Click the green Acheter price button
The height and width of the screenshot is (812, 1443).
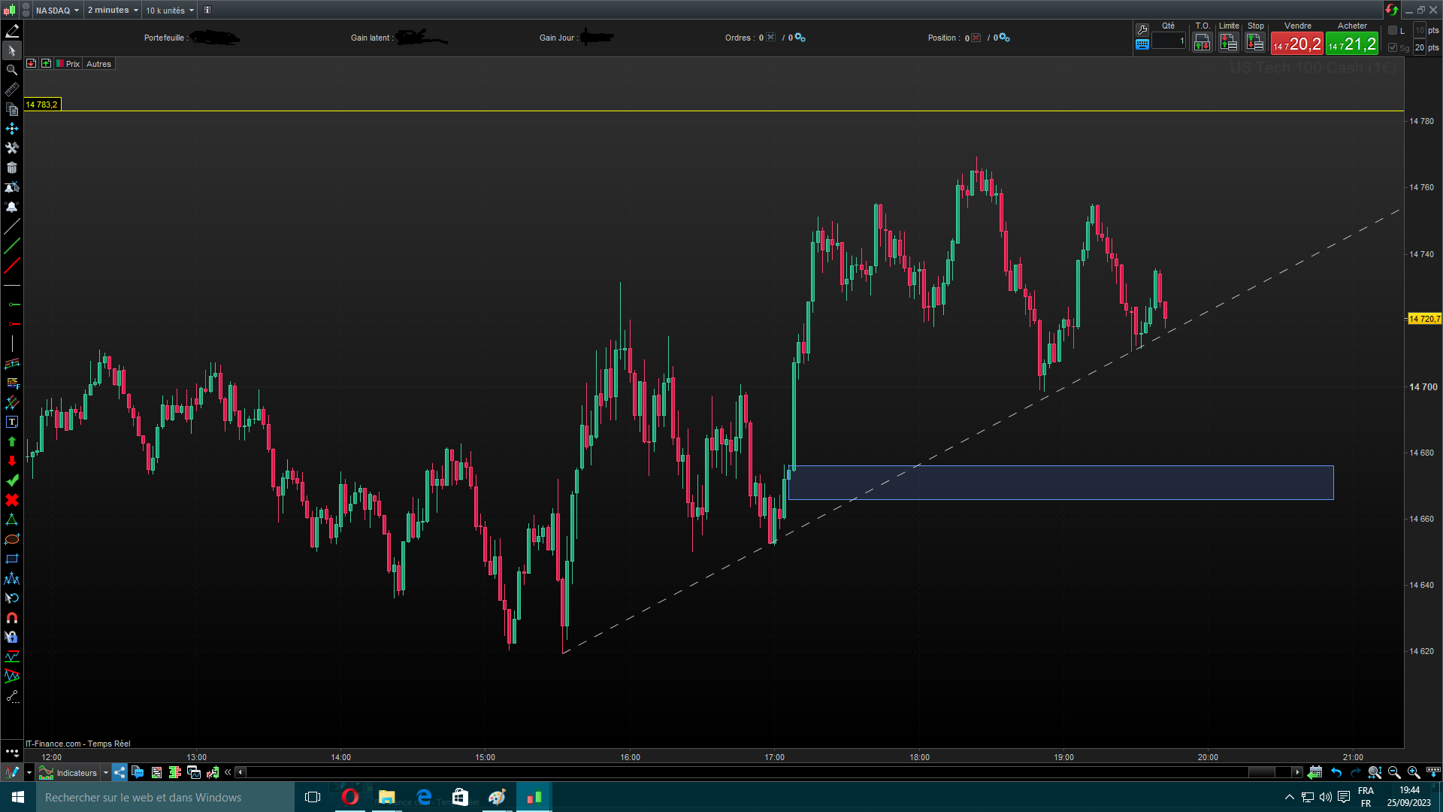click(1352, 44)
